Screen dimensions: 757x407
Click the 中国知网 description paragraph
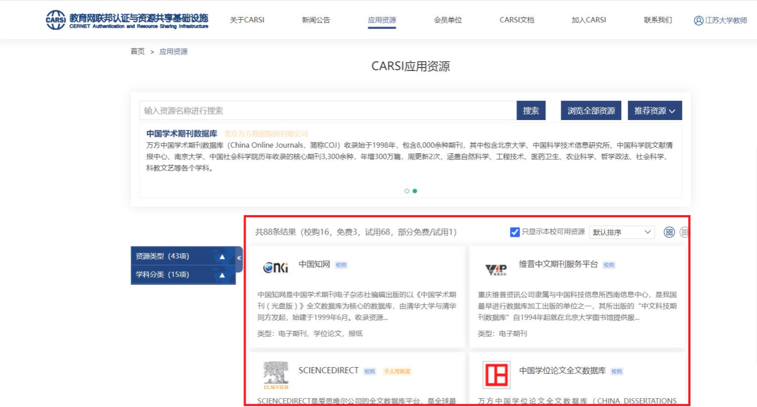click(357, 306)
